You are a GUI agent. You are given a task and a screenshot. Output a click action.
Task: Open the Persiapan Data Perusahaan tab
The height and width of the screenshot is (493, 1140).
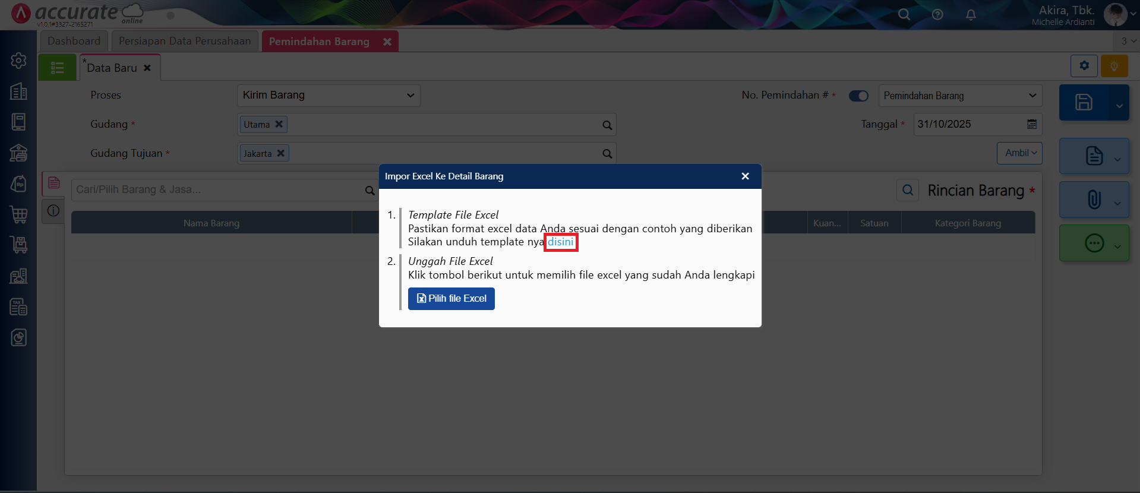click(185, 41)
